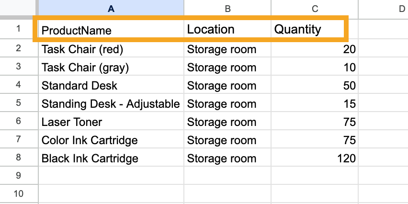Click the Laser Toner cell
The image size is (408, 204).
[72, 122]
